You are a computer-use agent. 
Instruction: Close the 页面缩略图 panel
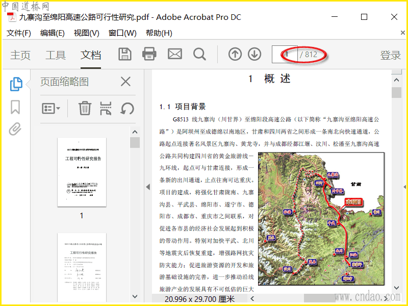125,82
